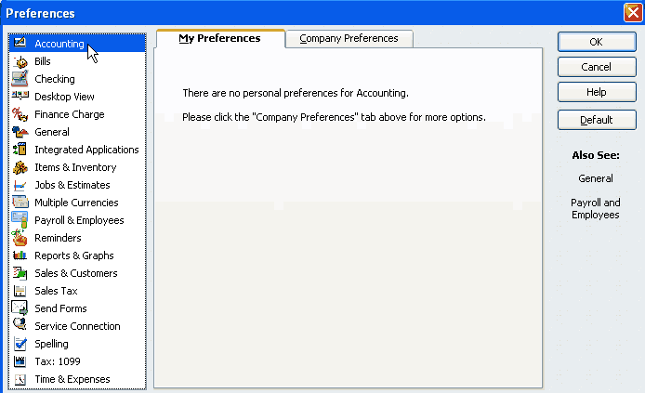Select the My Preferences tab
The width and height of the screenshot is (645, 393).
[219, 39]
